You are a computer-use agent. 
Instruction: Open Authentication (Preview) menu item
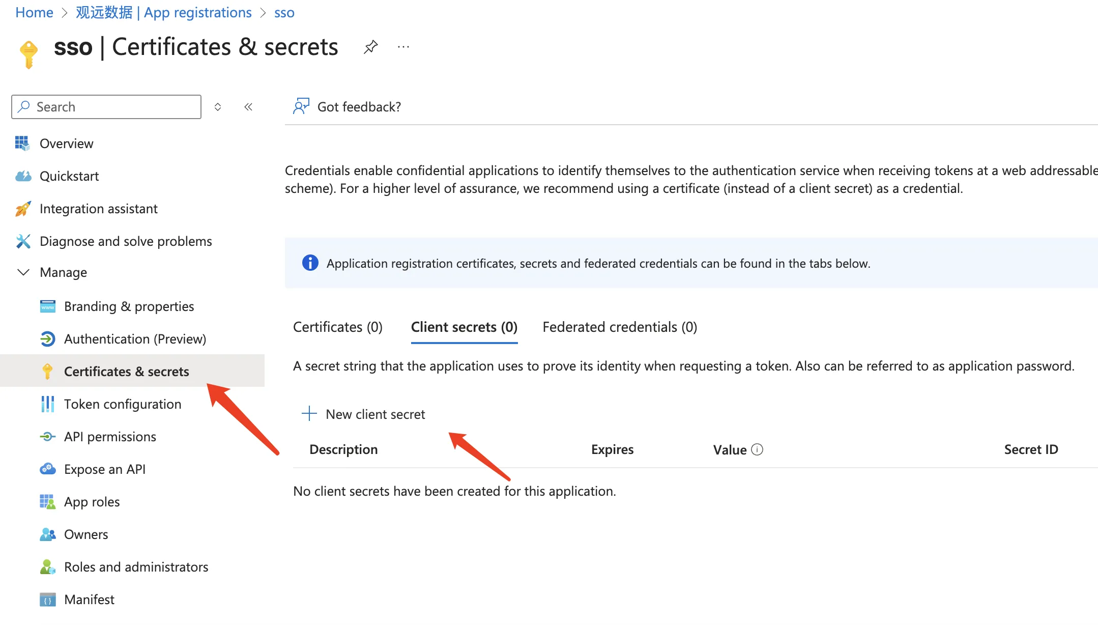click(x=135, y=339)
